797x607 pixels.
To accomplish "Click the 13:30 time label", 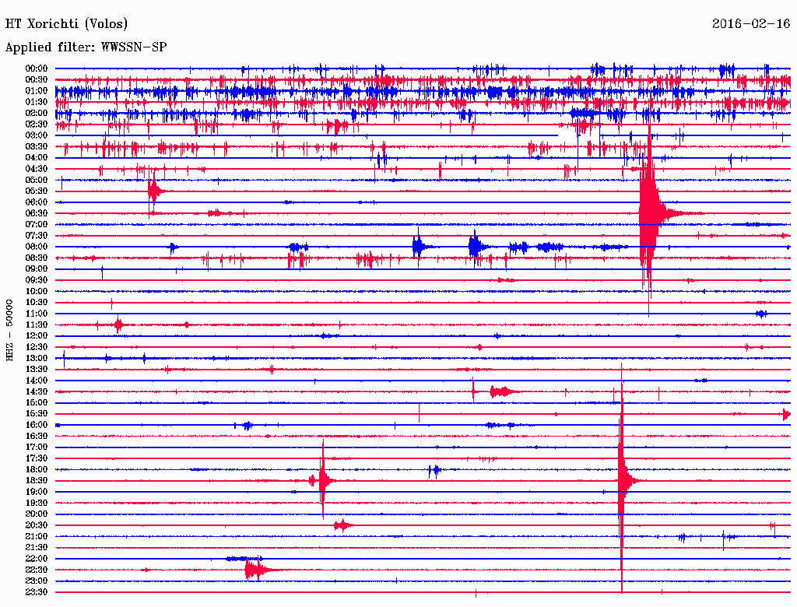I will pos(37,369).
